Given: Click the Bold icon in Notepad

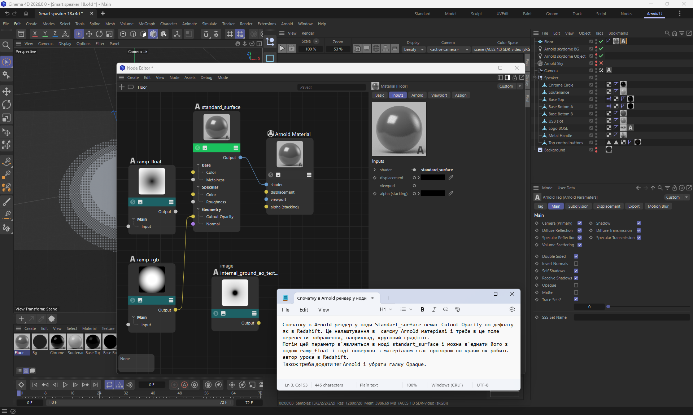Looking at the screenshot, I should tap(422, 309).
